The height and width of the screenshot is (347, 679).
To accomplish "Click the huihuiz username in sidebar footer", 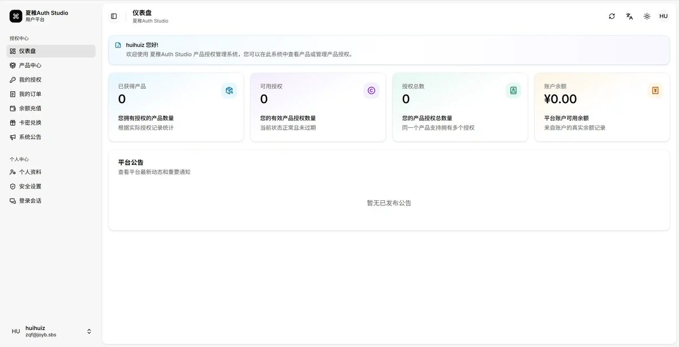I will point(35,328).
